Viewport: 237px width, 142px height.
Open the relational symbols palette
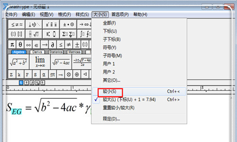17,24
